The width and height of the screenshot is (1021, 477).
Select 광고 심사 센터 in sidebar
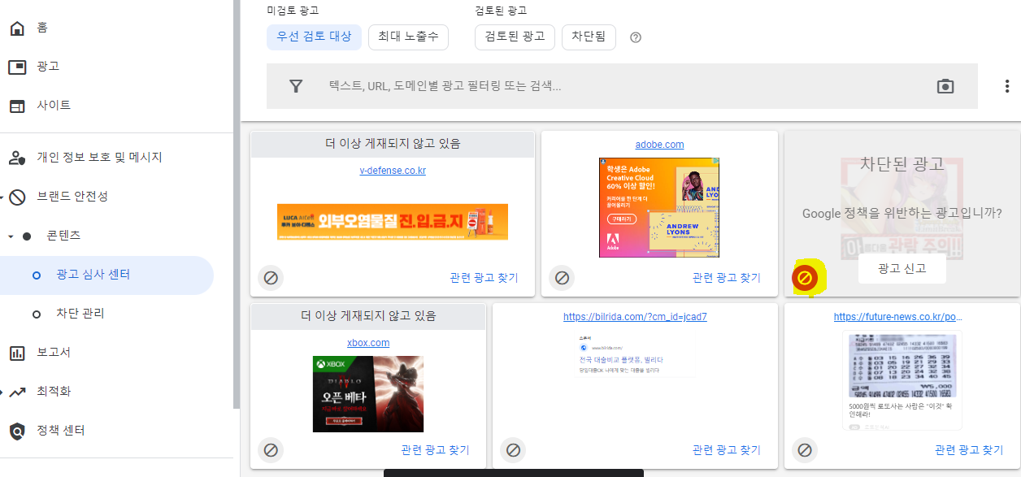point(106,275)
